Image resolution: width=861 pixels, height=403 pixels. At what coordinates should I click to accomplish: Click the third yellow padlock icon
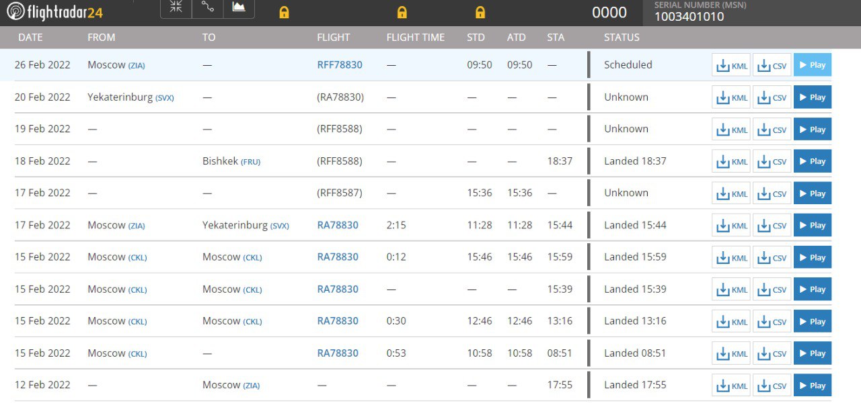tap(480, 12)
